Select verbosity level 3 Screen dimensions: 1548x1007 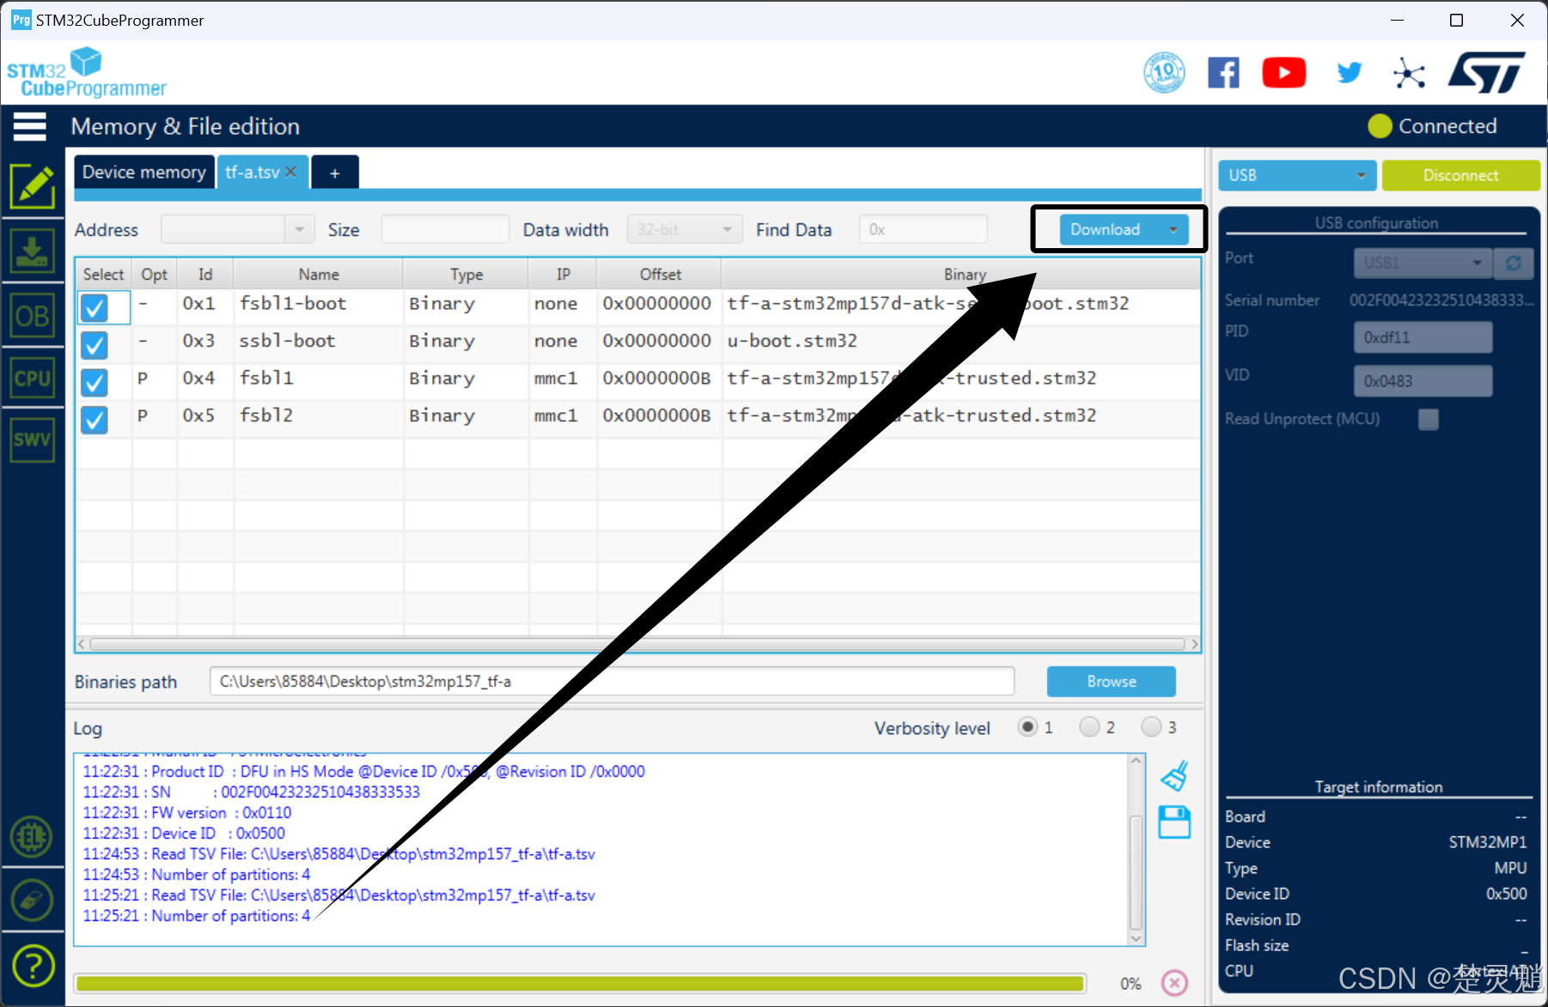pos(1151,727)
